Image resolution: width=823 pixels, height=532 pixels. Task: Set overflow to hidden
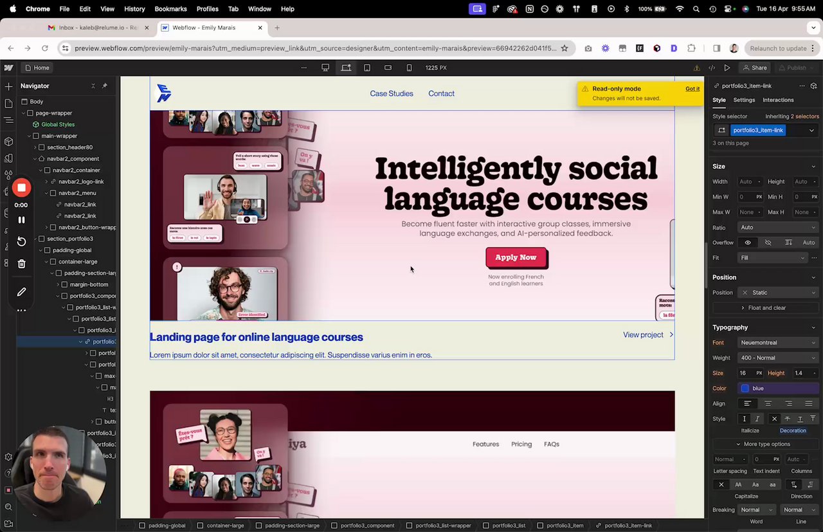(768, 243)
